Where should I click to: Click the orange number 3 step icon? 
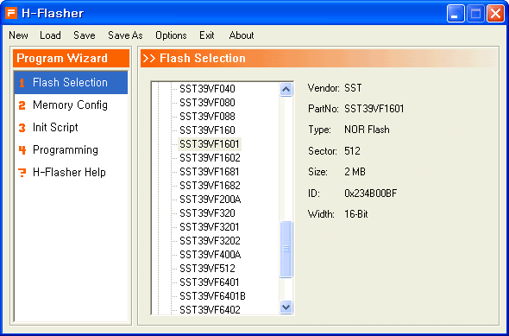point(22,128)
